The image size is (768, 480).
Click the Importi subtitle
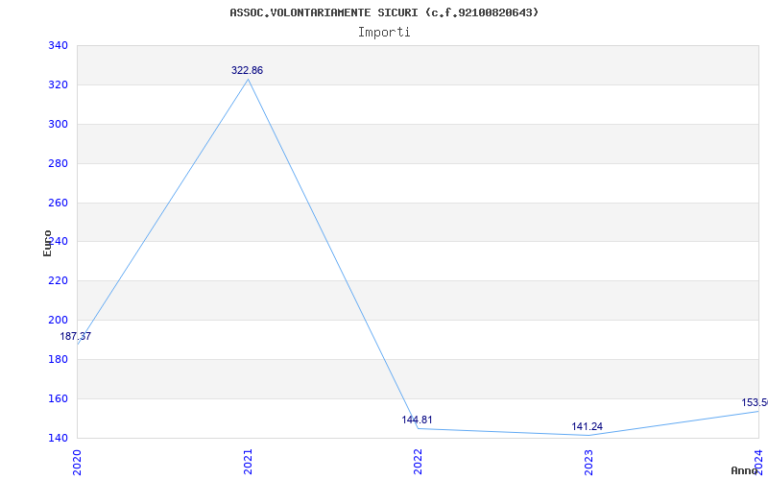(384, 33)
